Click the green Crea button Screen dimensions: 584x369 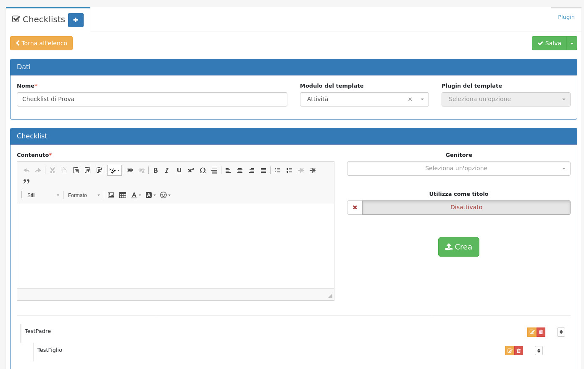tap(459, 247)
